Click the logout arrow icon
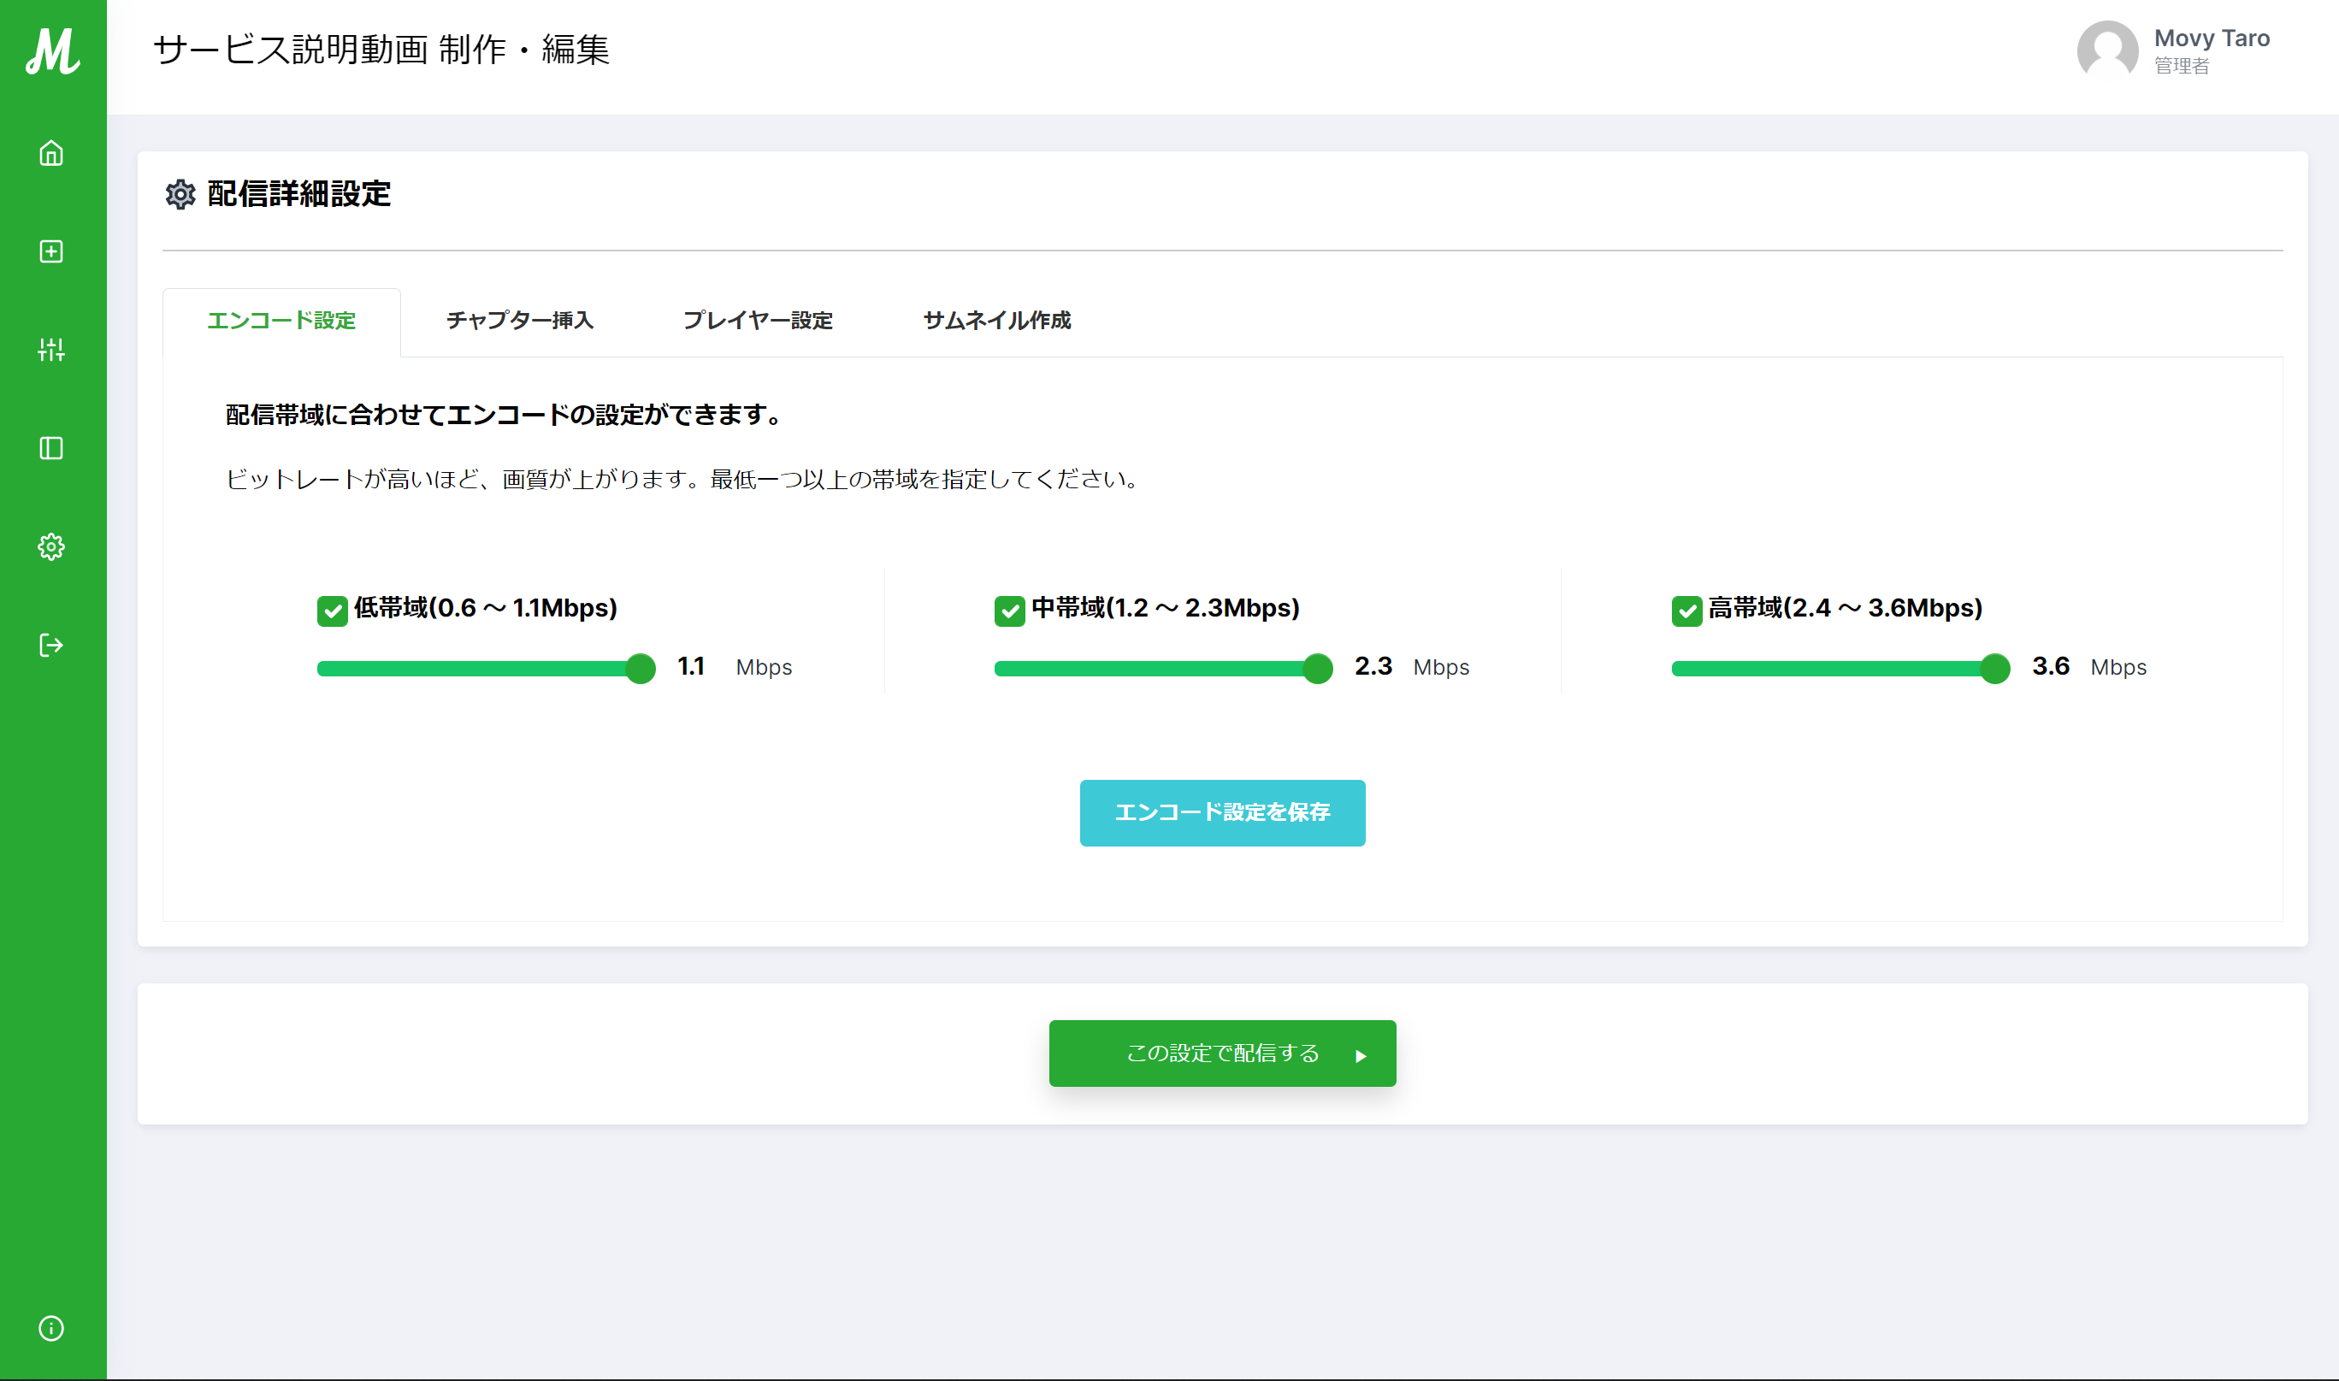This screenshot has height=1381, width=2339. tap(51, 645)
